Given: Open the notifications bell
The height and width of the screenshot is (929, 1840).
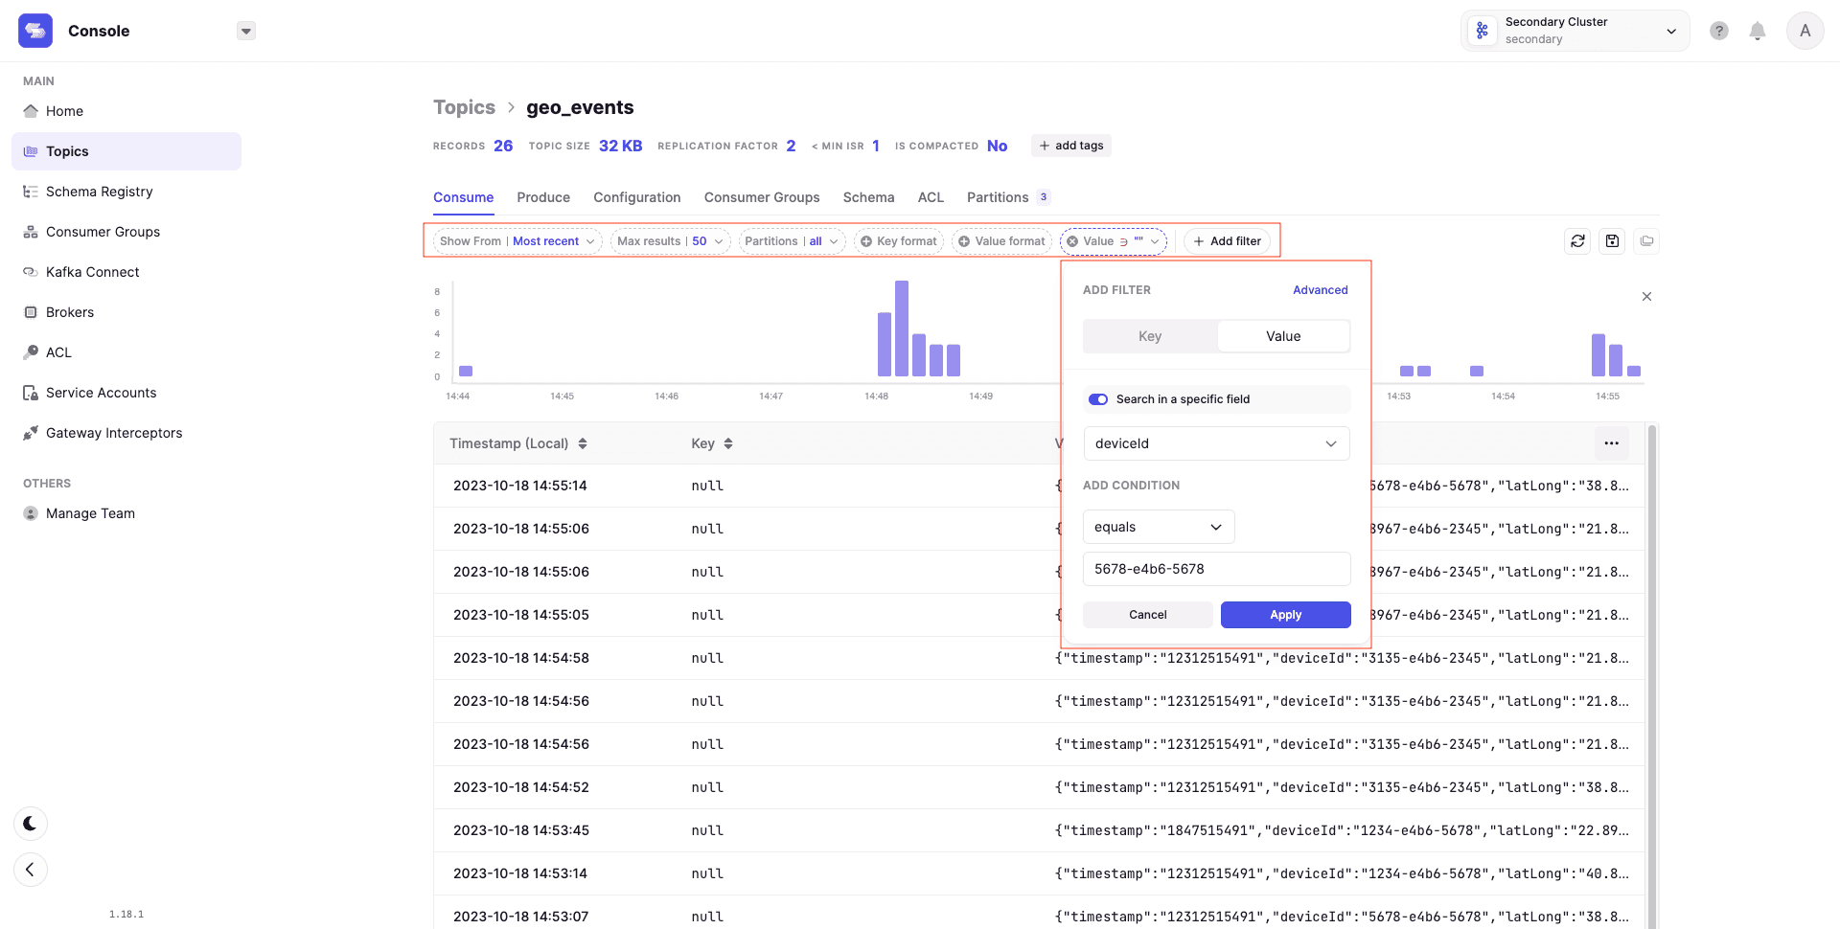Looking at the screenshot, I should [x=1757, y=31].
